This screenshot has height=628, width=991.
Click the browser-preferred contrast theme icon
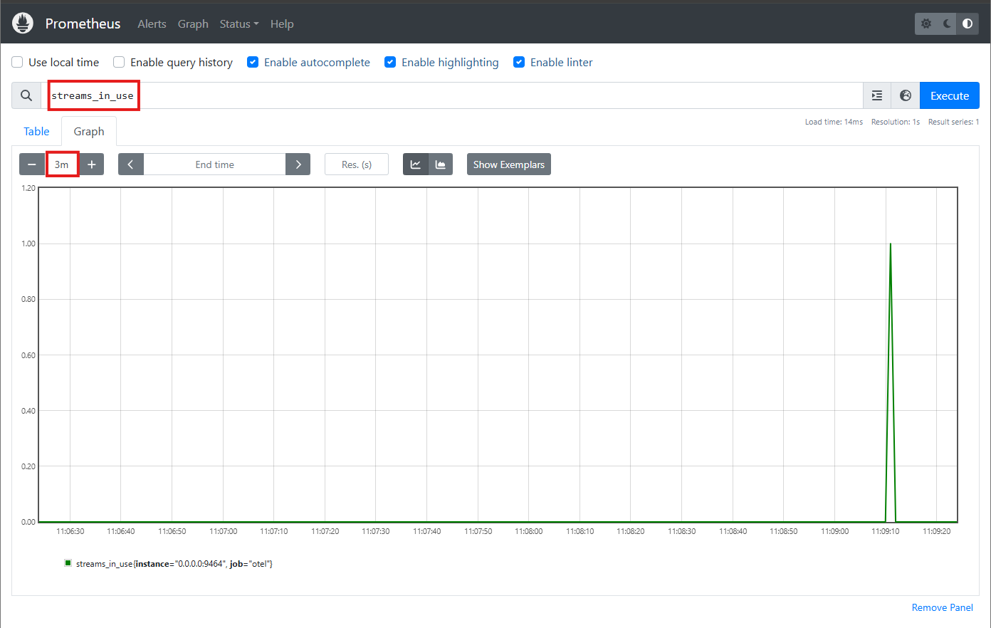point(968,23)
